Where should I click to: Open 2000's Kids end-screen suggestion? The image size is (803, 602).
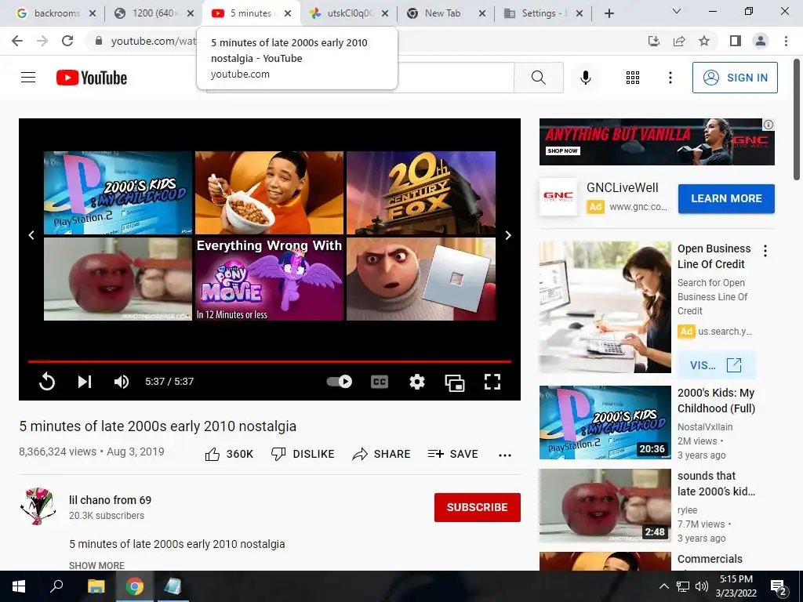coord(118,193)
